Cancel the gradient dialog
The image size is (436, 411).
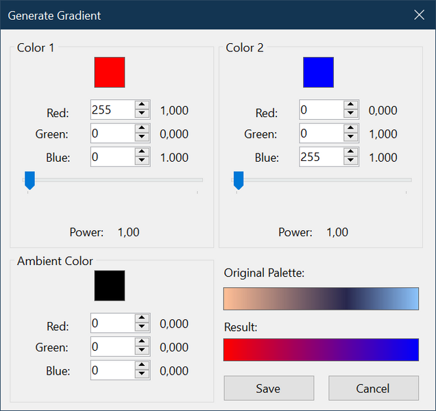[x=374, y=388]
